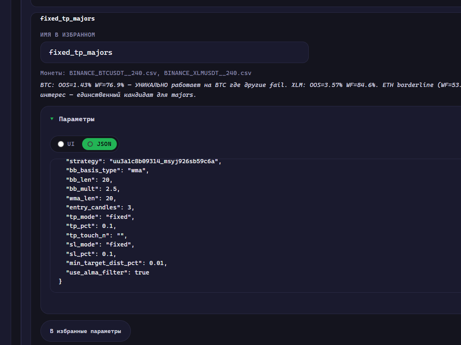Click the description line ending "кандидат для majors"
Screen dimensions: 461x345
pos(118,95)
